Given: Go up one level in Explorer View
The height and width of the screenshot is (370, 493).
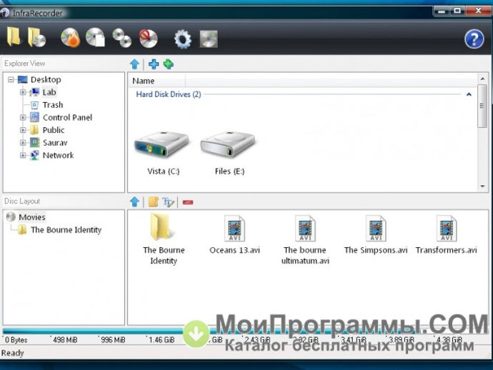Looking at the screenshot, I should 134,64.
